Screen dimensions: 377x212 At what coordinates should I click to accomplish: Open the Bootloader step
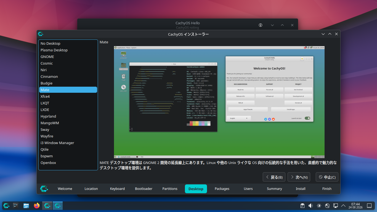[144, 189]
